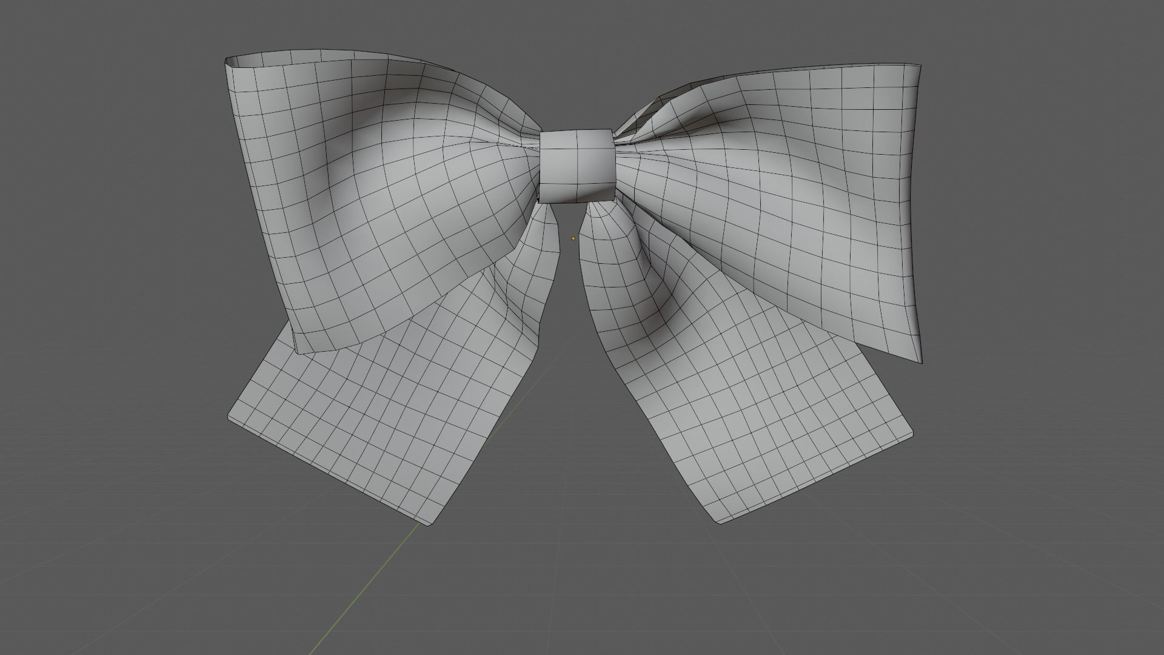The width and height of the screenshot is (1164, 655).
Task: Click the orange object origin dot
Action: click(x=573, y=238)
